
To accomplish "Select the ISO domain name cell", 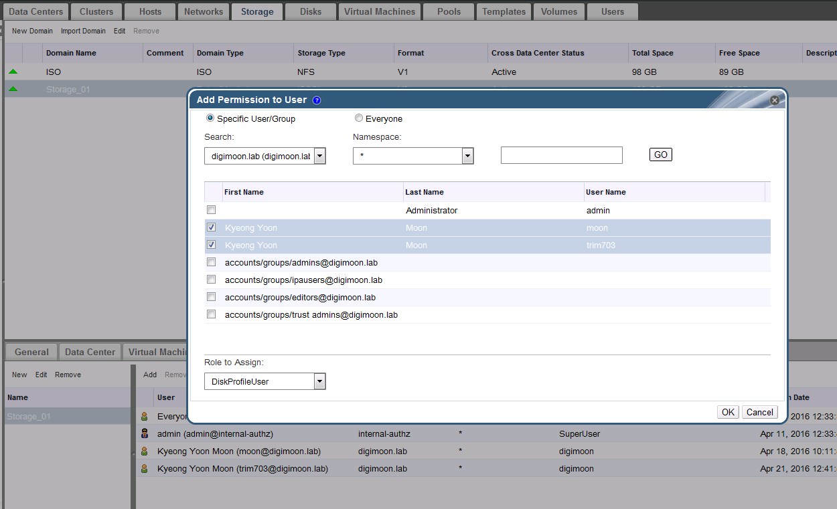I will (54, 72).
